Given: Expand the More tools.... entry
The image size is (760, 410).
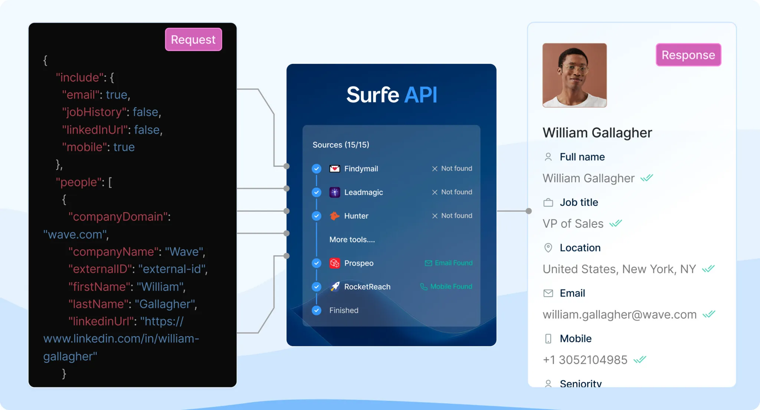Looking at the screenshot, I should [352, 240].
